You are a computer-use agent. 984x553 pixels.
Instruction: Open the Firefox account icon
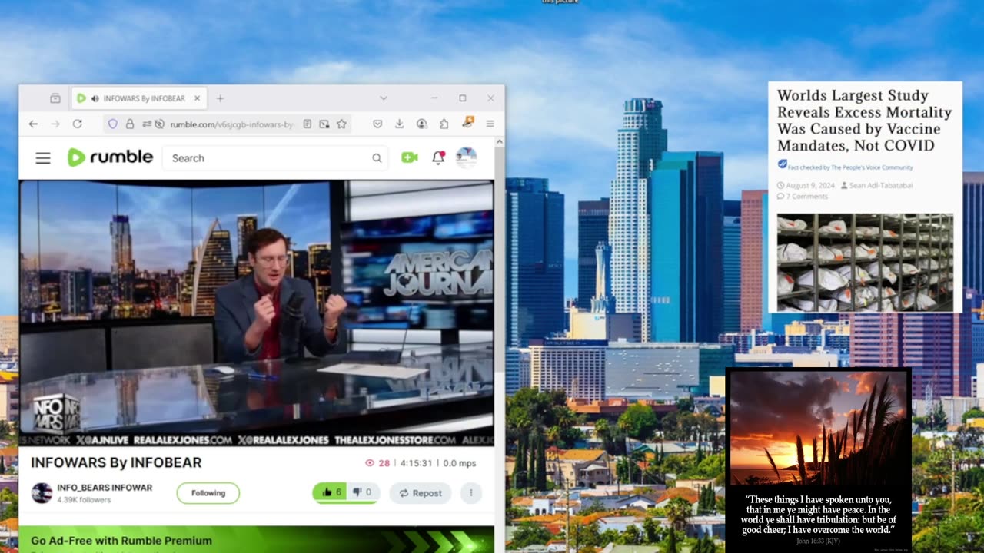click(422, 124)
